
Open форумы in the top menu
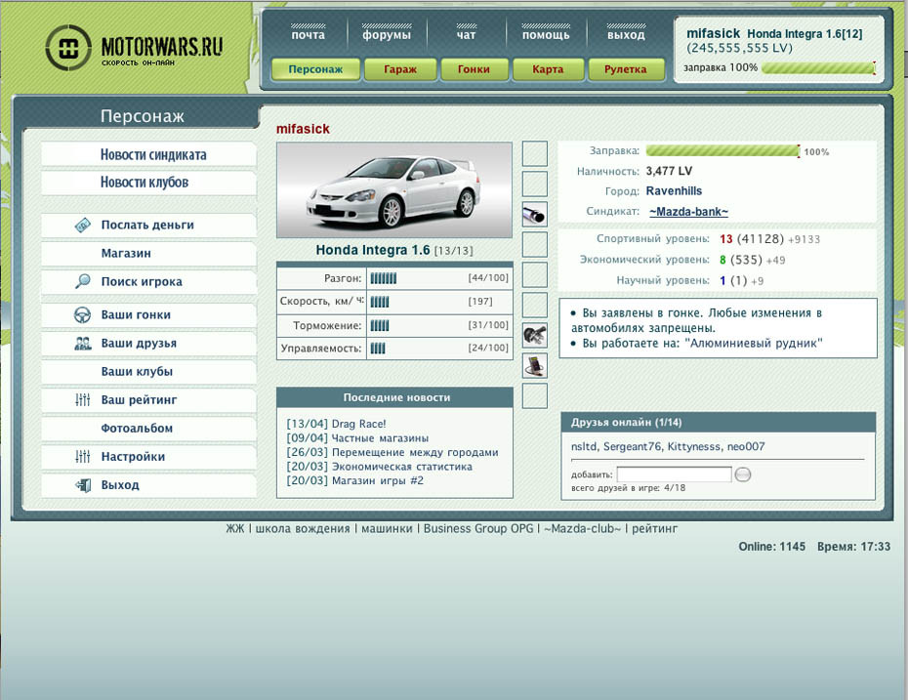pyautogui.click(x=387, y=35)
